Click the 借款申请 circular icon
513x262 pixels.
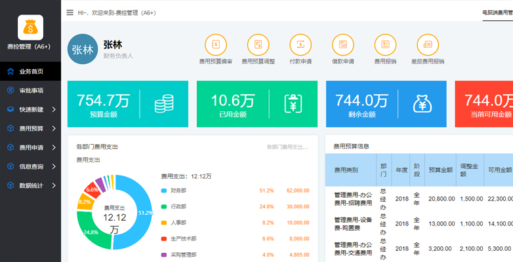(x=342, y=45)
